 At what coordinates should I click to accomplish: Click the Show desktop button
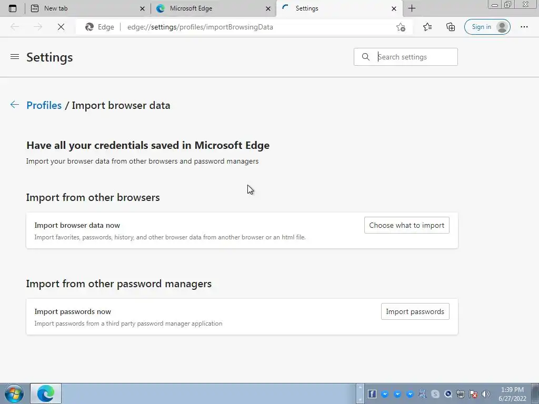coord(535,393)
